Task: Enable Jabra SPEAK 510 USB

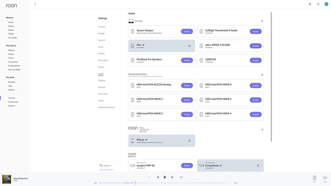Action: [x=256, y=46]
